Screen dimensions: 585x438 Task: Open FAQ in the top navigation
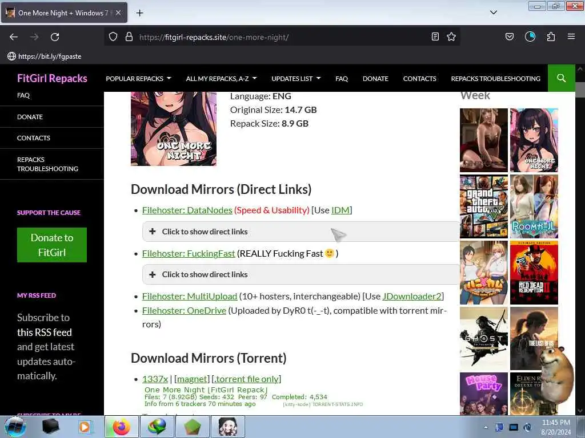pos(342,79)
